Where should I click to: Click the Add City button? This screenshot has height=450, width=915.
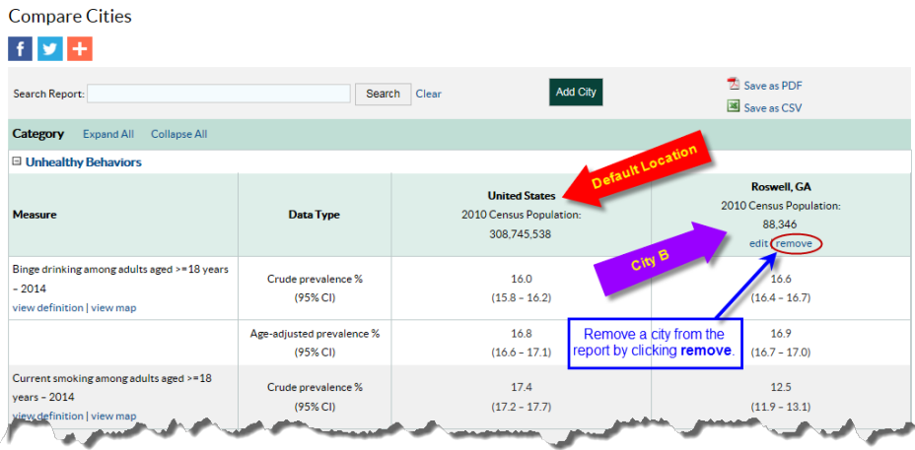[576, 93]
